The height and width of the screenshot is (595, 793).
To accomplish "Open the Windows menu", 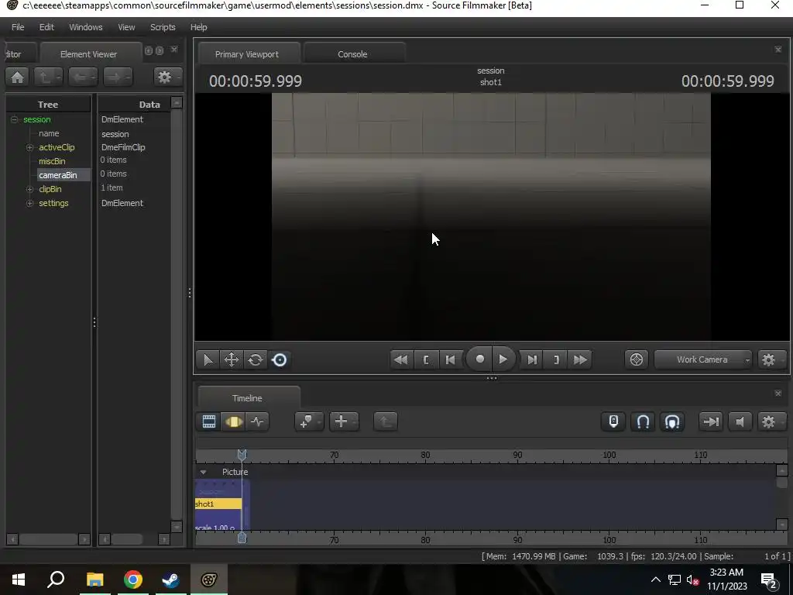I will [x=85, y=27].
